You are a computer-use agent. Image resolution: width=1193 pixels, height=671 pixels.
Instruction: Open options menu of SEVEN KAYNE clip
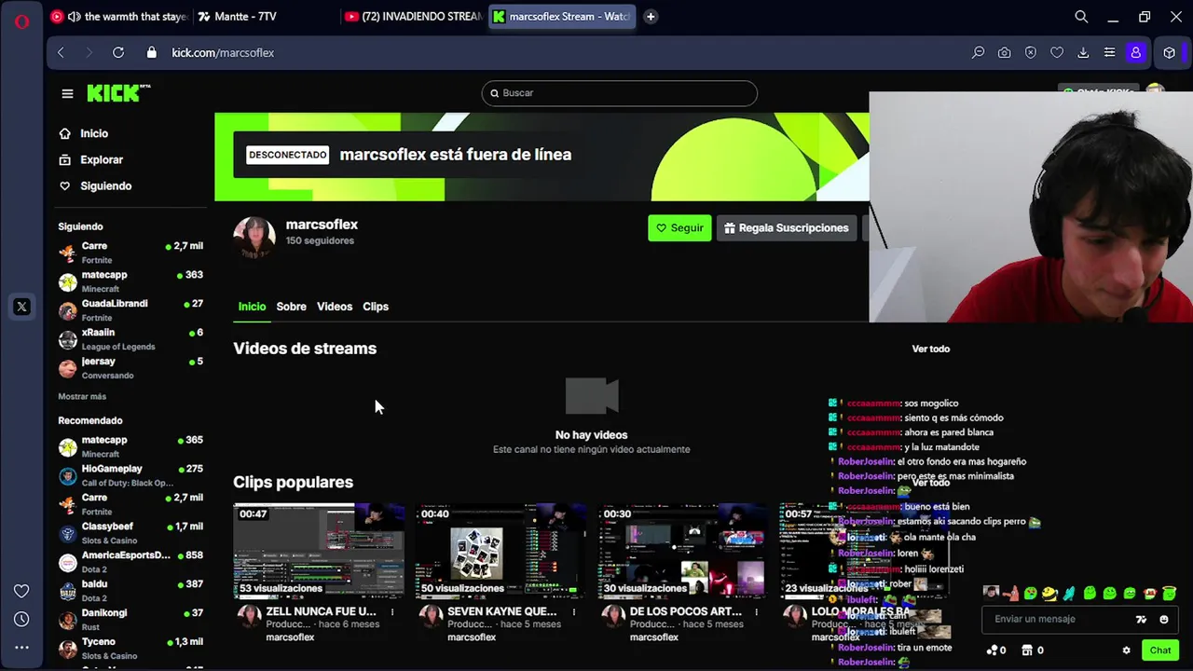click(574, 612)
